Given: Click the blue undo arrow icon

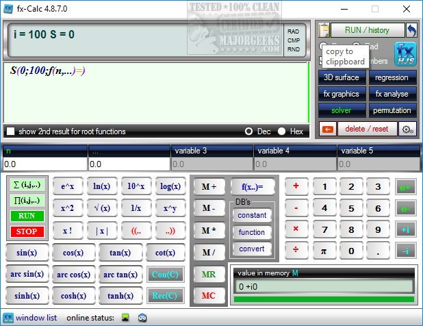Looking at the screenshot, I should 411,30.
